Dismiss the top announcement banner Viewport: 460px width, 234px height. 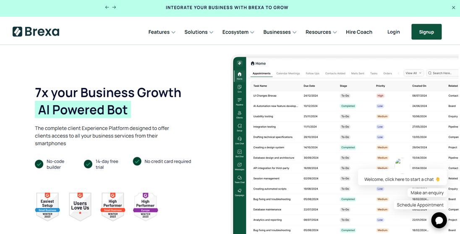453,8
